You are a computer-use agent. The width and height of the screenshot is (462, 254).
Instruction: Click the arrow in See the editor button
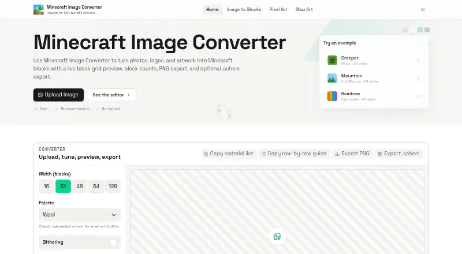pyautogui.click(x=128, y=95)
